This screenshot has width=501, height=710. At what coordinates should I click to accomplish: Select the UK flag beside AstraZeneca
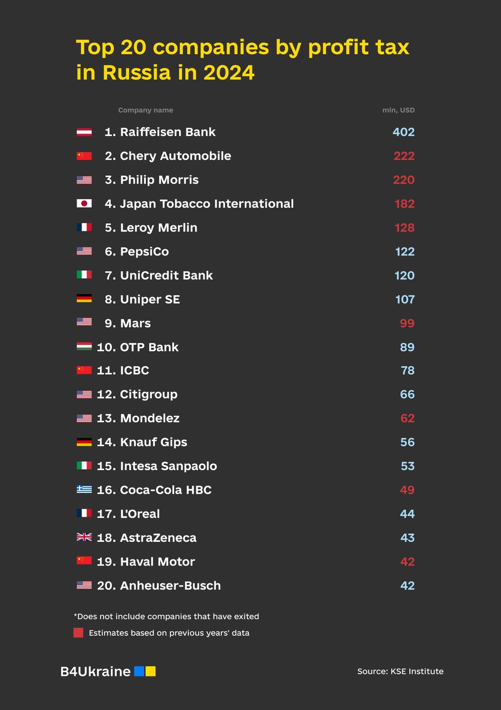(x=84, y=537)
